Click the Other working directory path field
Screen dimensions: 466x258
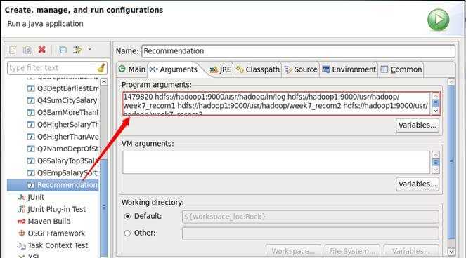click(x=310, y=233)
